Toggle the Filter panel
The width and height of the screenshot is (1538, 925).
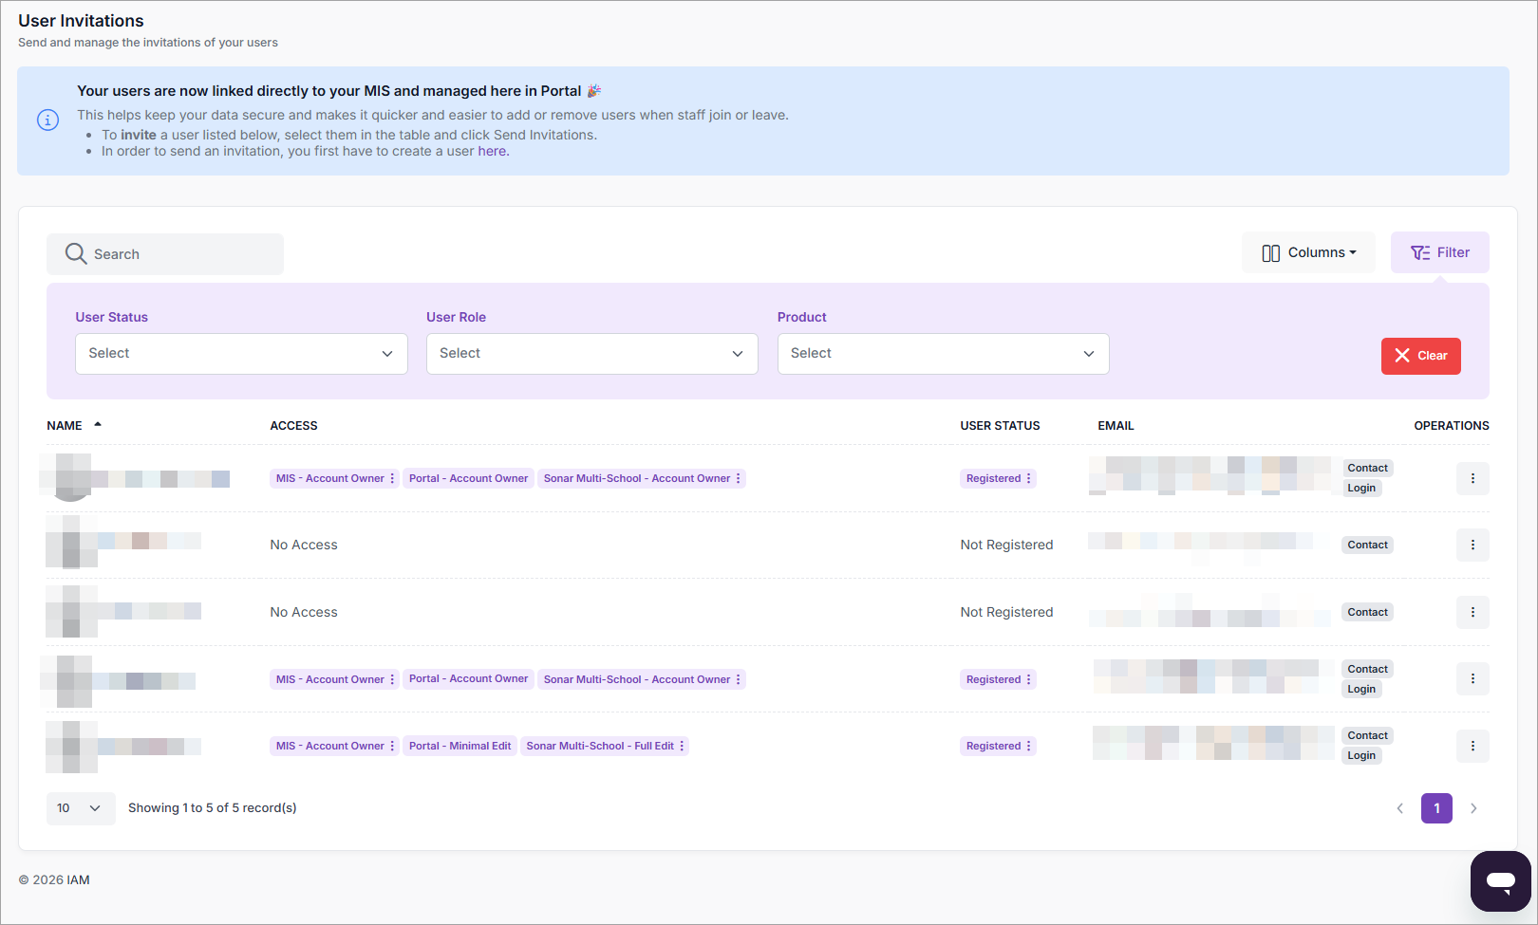pos(1439,253)
